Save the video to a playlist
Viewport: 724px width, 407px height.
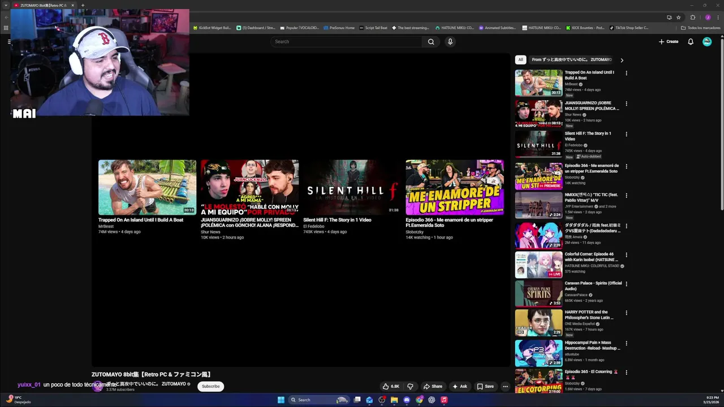point(485,387)
